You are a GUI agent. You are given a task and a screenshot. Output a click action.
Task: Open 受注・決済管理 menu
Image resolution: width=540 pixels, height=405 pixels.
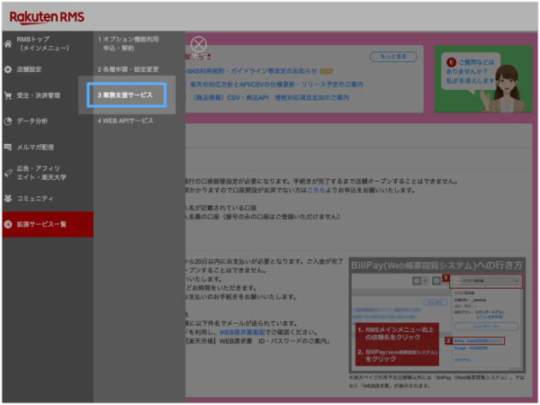48,95
